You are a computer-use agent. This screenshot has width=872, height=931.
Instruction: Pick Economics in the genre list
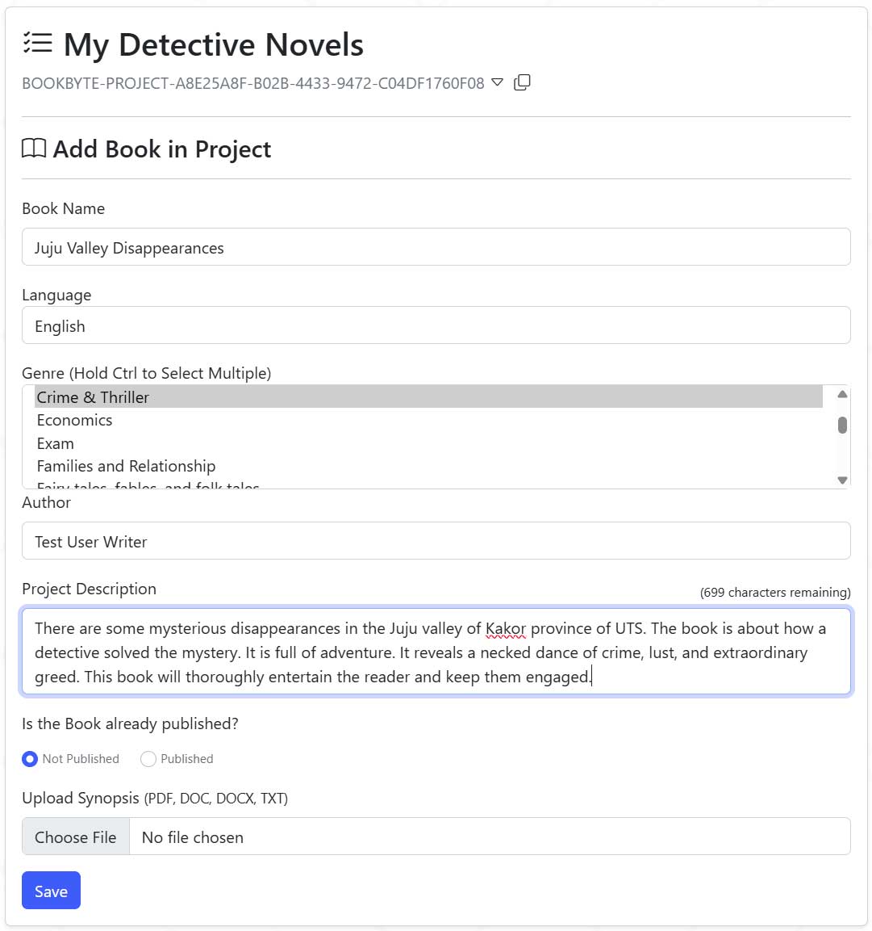click(74, 420)
